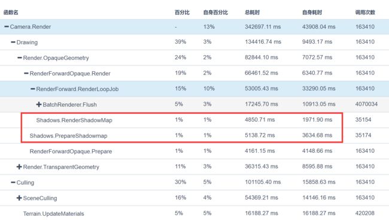Select the Terrain.UpdateMaterials row
Viewport: 389px width, 220px height.
pos(194,213)
